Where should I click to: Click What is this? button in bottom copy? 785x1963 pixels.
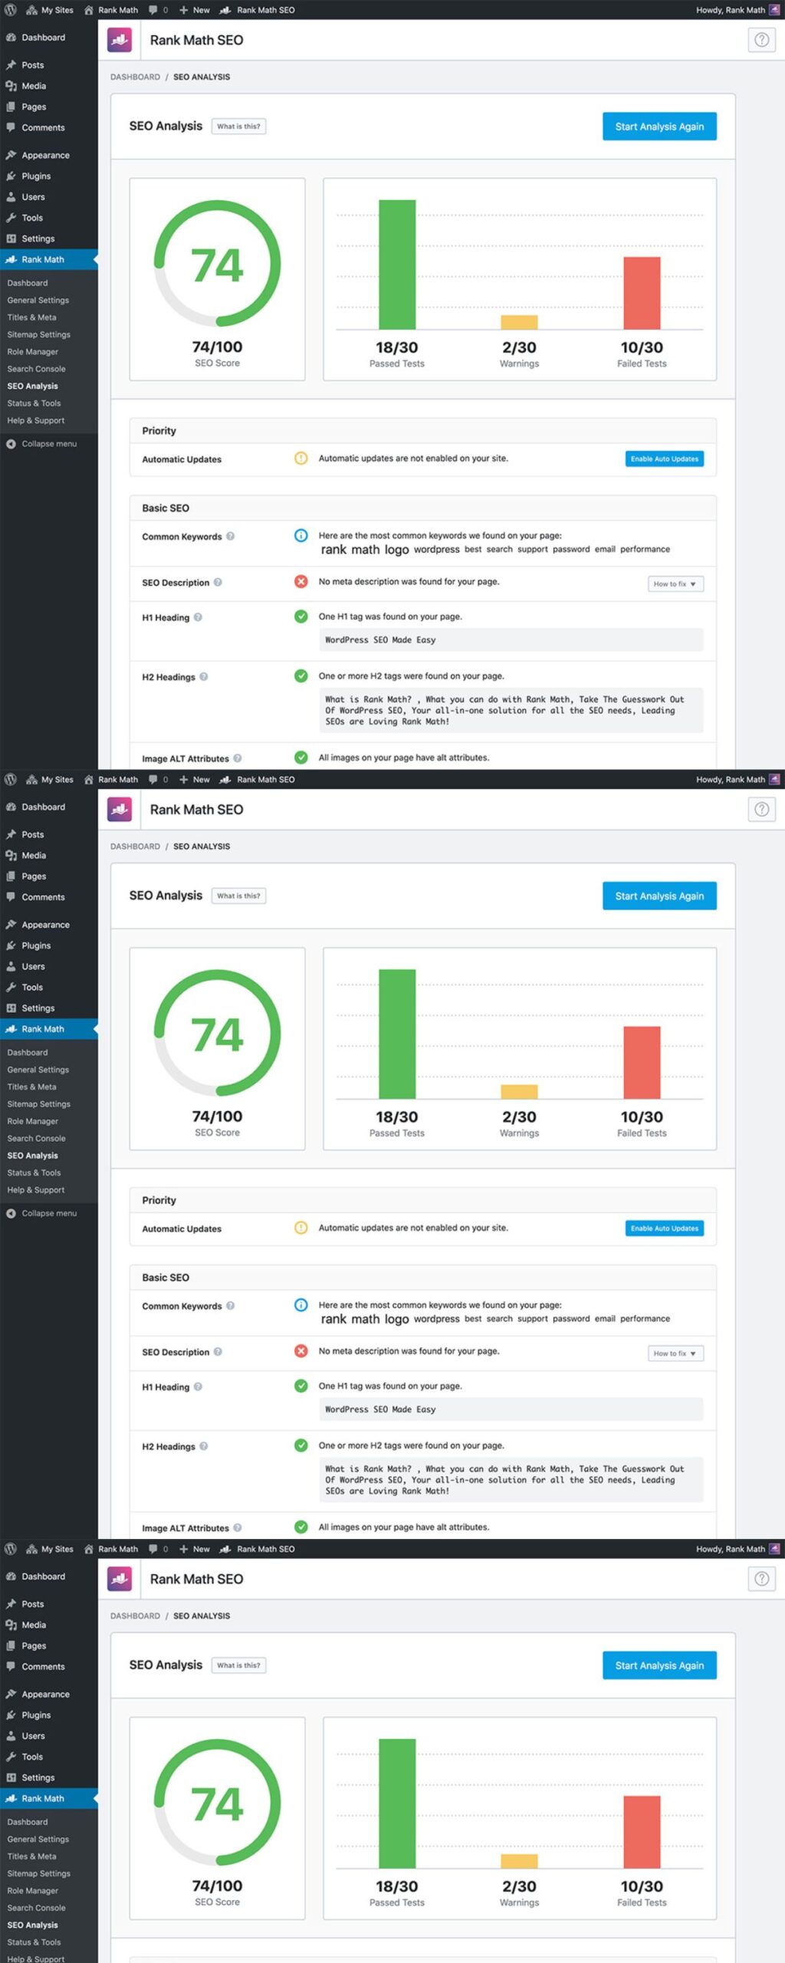(238, 1665)
